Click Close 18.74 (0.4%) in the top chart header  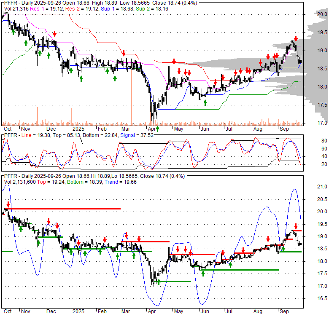tap(175, 3)
